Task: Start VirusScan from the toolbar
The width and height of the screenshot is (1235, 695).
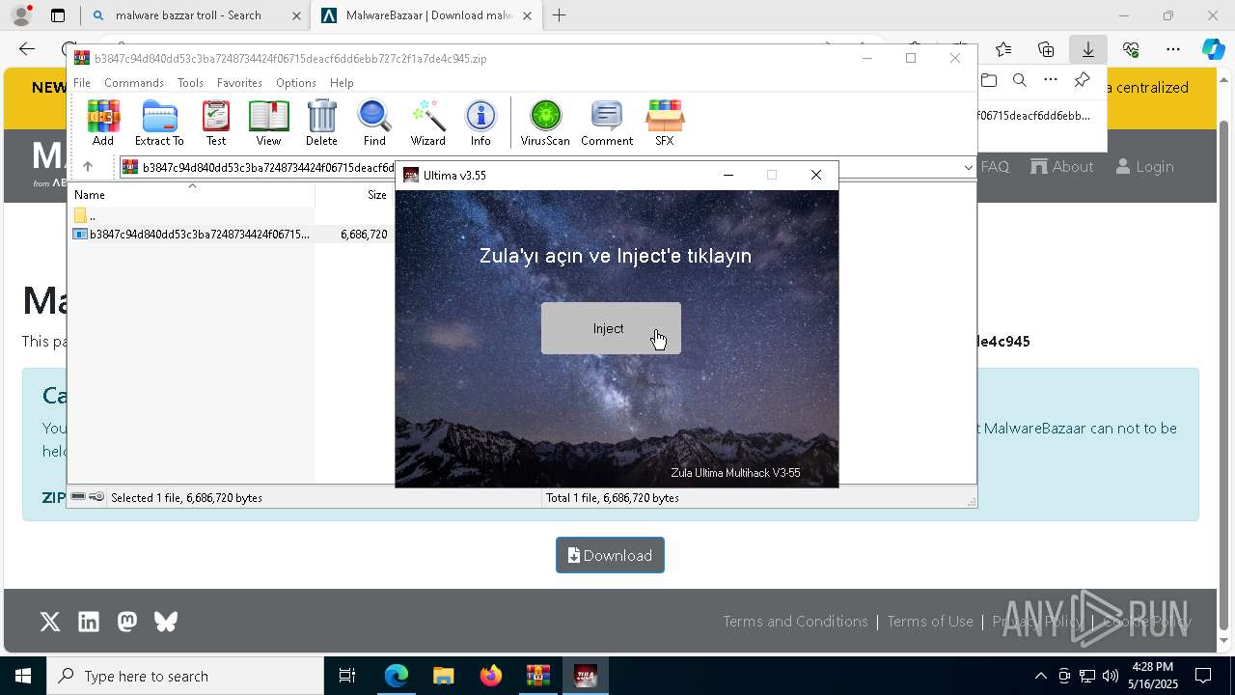Action: (545, 123)
